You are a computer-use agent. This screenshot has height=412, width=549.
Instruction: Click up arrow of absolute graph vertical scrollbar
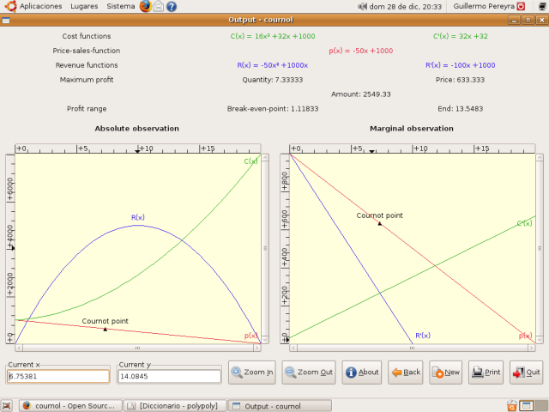[x=265, y=158]
